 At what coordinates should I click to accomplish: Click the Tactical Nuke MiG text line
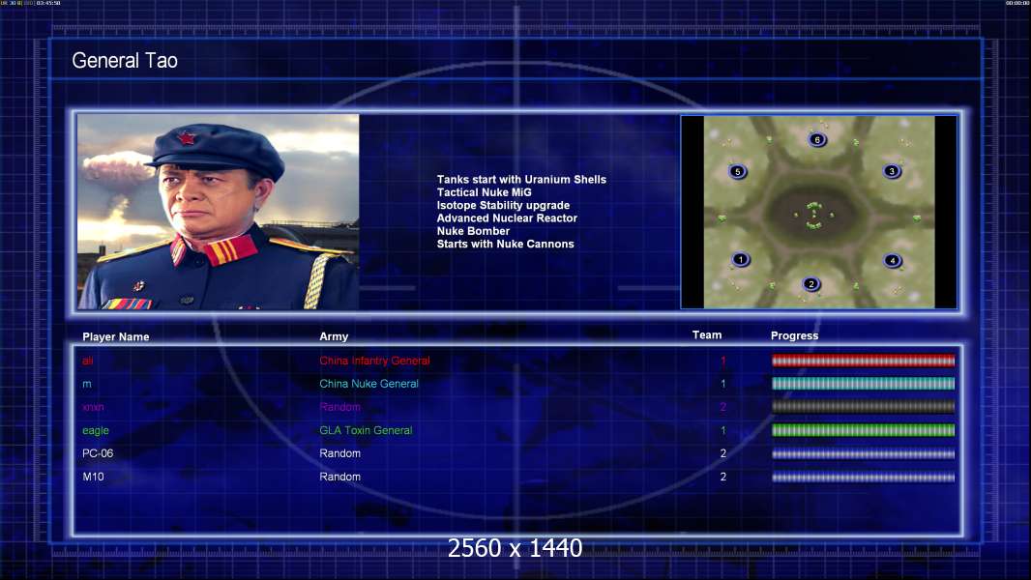[484, 192]
